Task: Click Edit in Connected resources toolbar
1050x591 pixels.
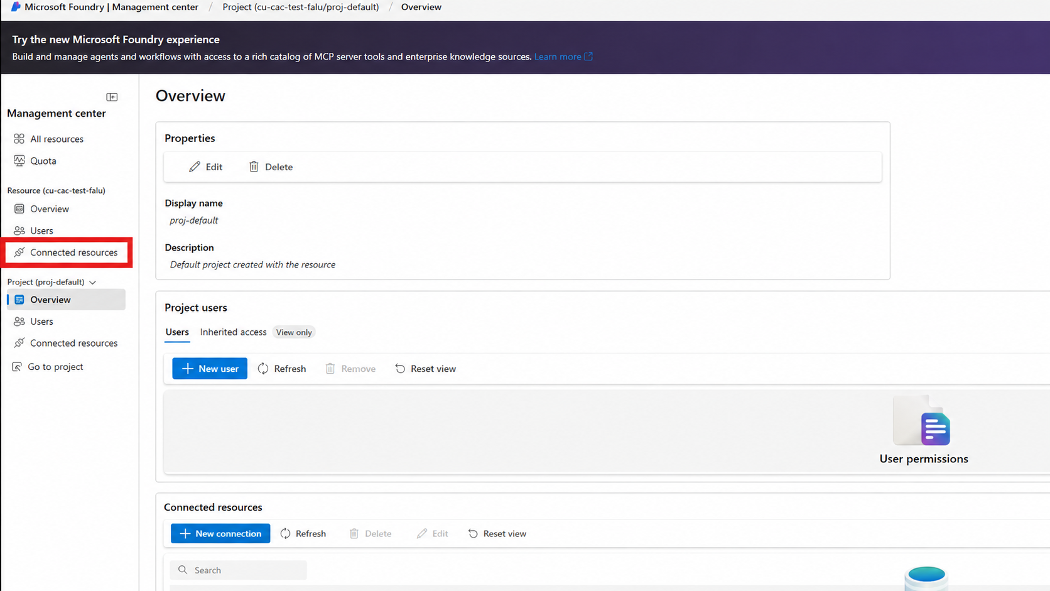Action: coord(432,534)
